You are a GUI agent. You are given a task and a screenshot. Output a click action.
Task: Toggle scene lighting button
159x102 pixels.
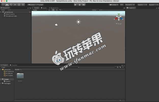(53, 10)
